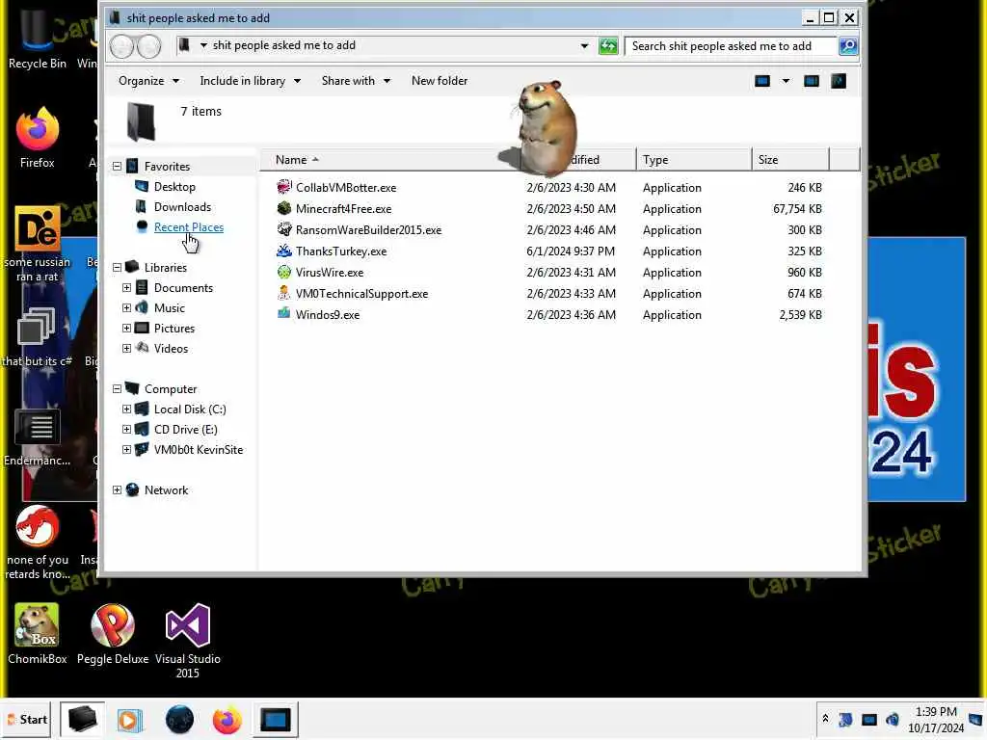Click the search folder input field
Viewport: 987px width, 740px height.
[x=731, y=46]
